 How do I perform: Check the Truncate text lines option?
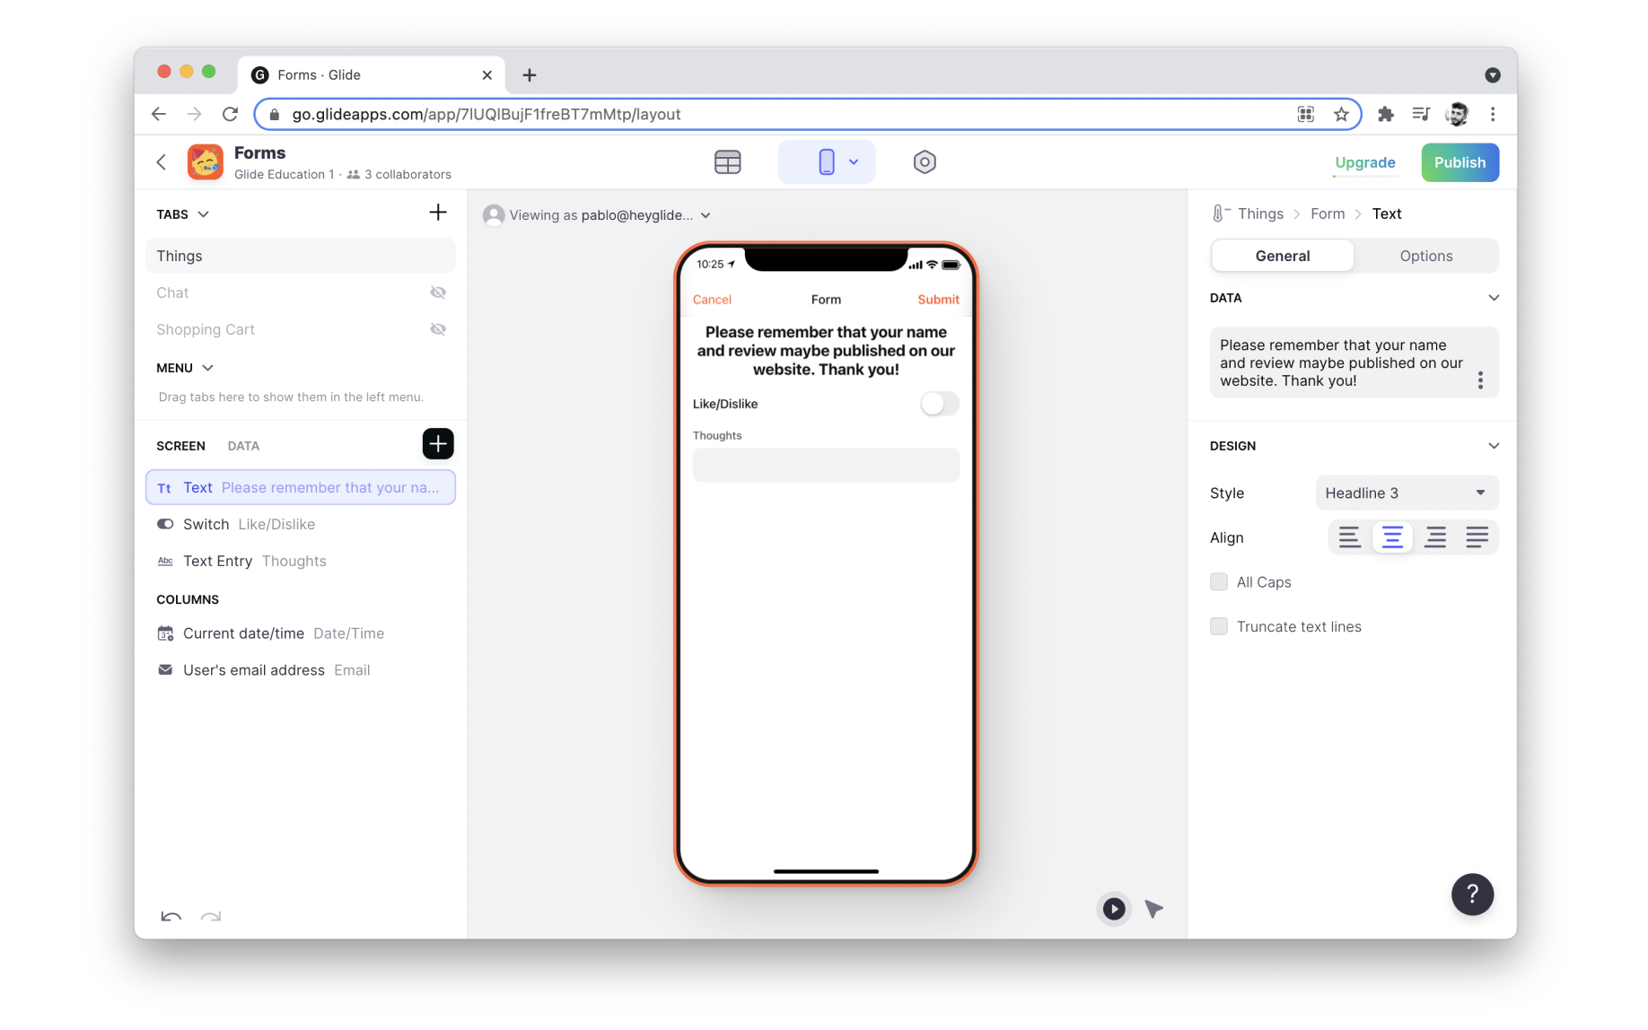[1218, 626]
